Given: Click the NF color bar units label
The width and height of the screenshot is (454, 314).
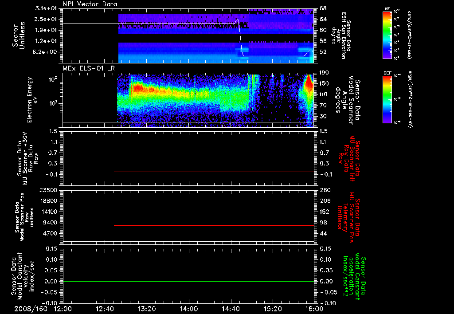Looking at the screenshot, I should (409, 35).
